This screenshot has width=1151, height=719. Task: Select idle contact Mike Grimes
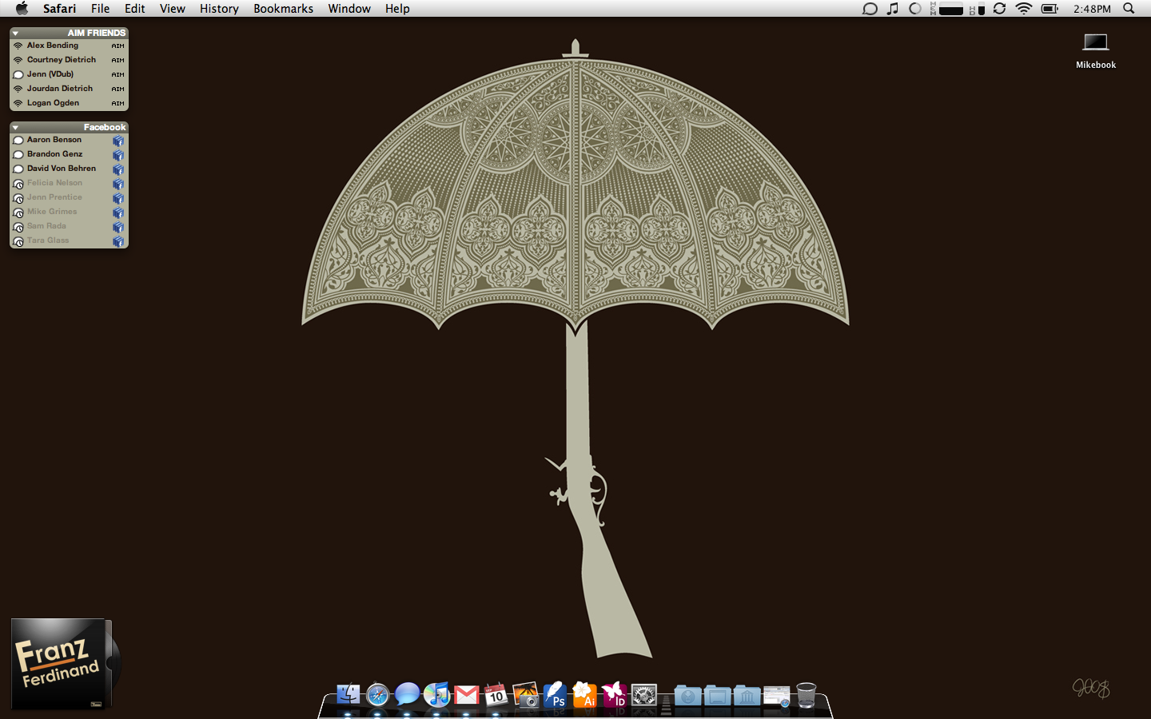[69, 212]
